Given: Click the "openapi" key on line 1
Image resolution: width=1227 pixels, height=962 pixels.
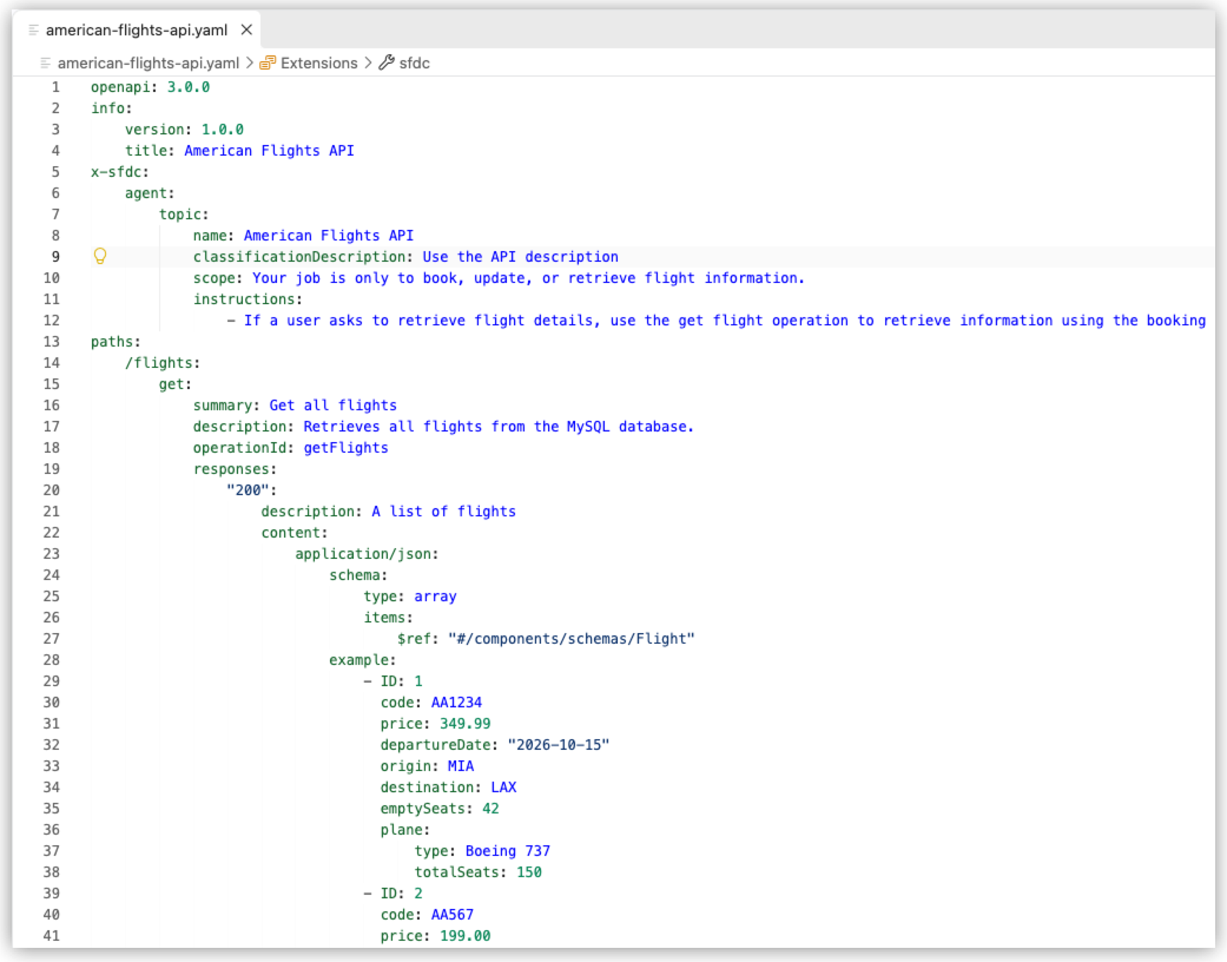Looking at the screenshot, I should [120, 87].
